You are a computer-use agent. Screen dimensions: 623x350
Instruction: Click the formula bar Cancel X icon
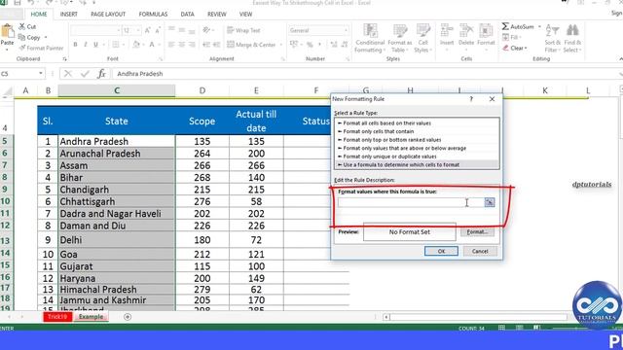tap(68, 74)
